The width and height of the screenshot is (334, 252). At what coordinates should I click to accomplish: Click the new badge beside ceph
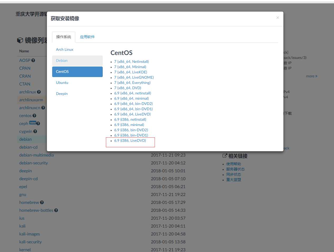coord(33,123)
